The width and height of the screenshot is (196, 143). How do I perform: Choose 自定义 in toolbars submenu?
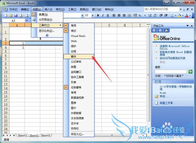(x=79, y=134)
